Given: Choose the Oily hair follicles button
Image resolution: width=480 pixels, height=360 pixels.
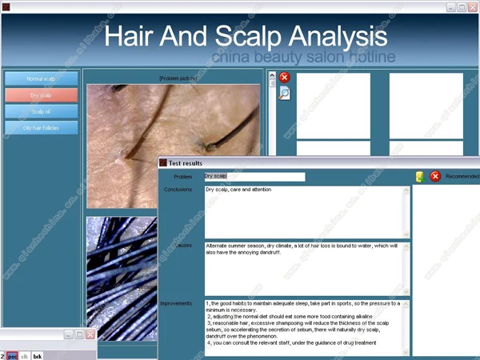Looking at the screenshot, I should click(x=41, y=128).
